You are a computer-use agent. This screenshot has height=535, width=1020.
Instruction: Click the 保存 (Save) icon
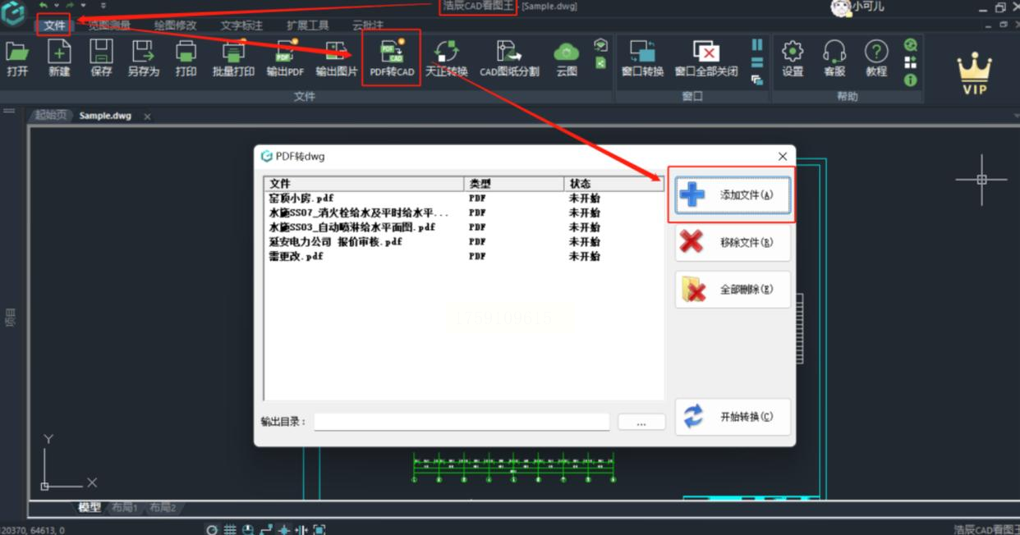point(101,52)
